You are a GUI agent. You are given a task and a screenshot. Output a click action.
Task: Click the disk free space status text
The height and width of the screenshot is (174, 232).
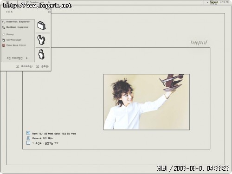coord(54,134)
